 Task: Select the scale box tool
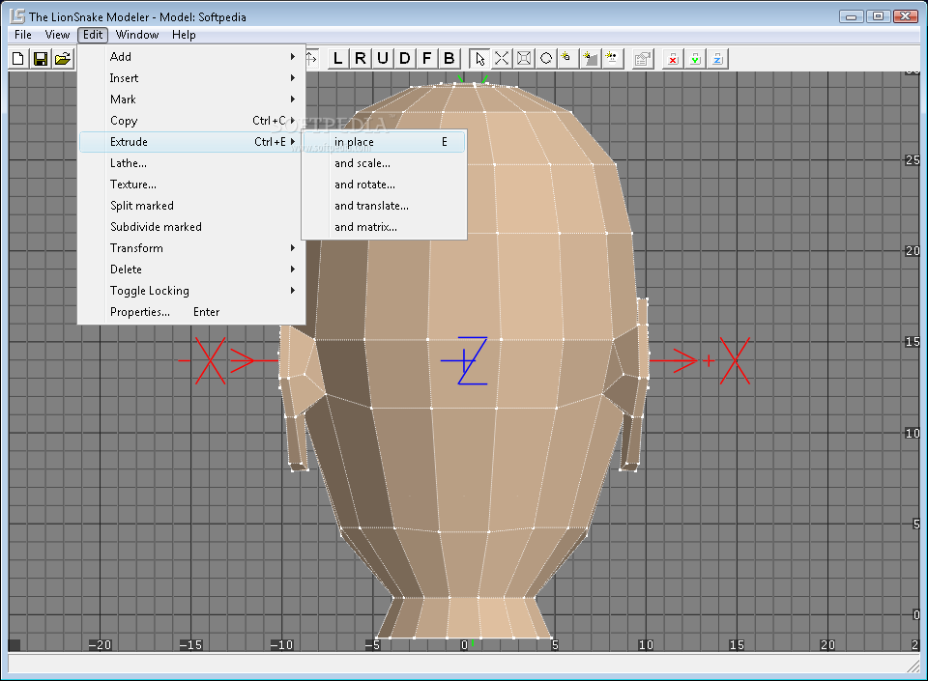pyautogui.click(x=524, y=59)
